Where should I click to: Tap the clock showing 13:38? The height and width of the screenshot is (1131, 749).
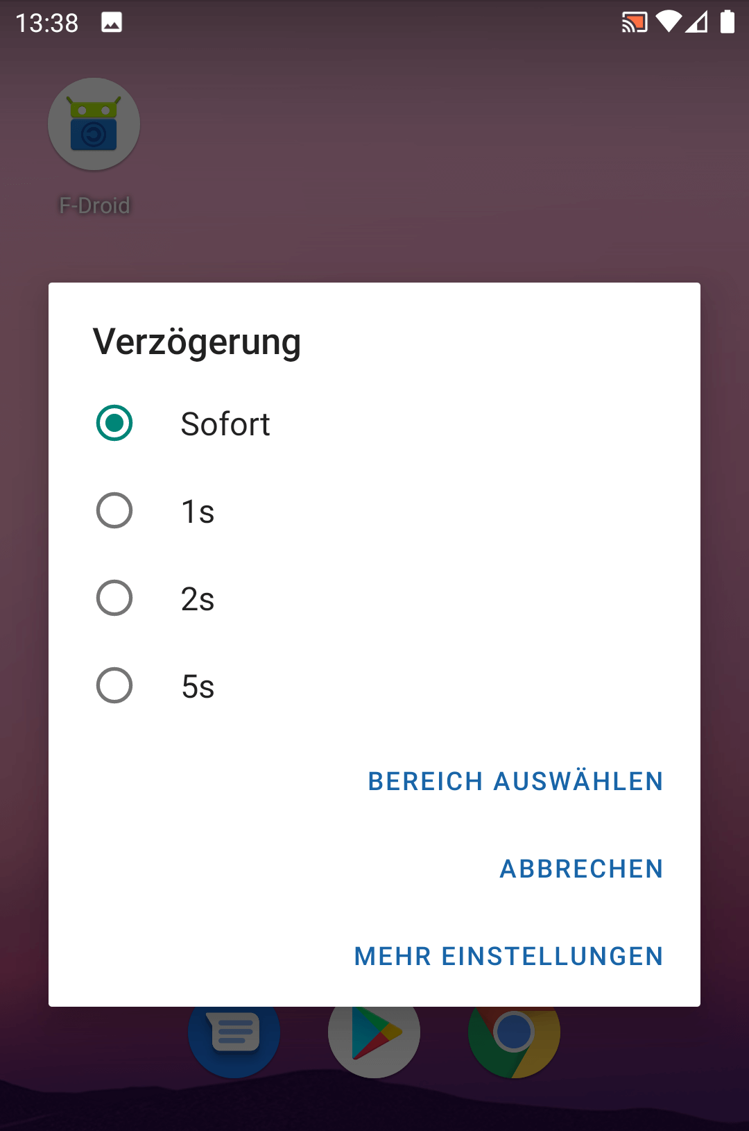47,23
